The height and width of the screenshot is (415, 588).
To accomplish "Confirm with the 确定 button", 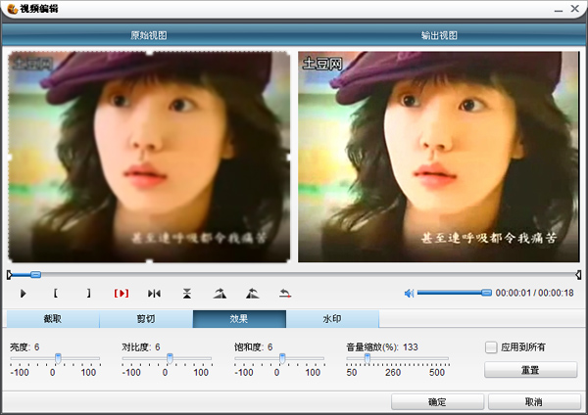I will tap(437, 402).
